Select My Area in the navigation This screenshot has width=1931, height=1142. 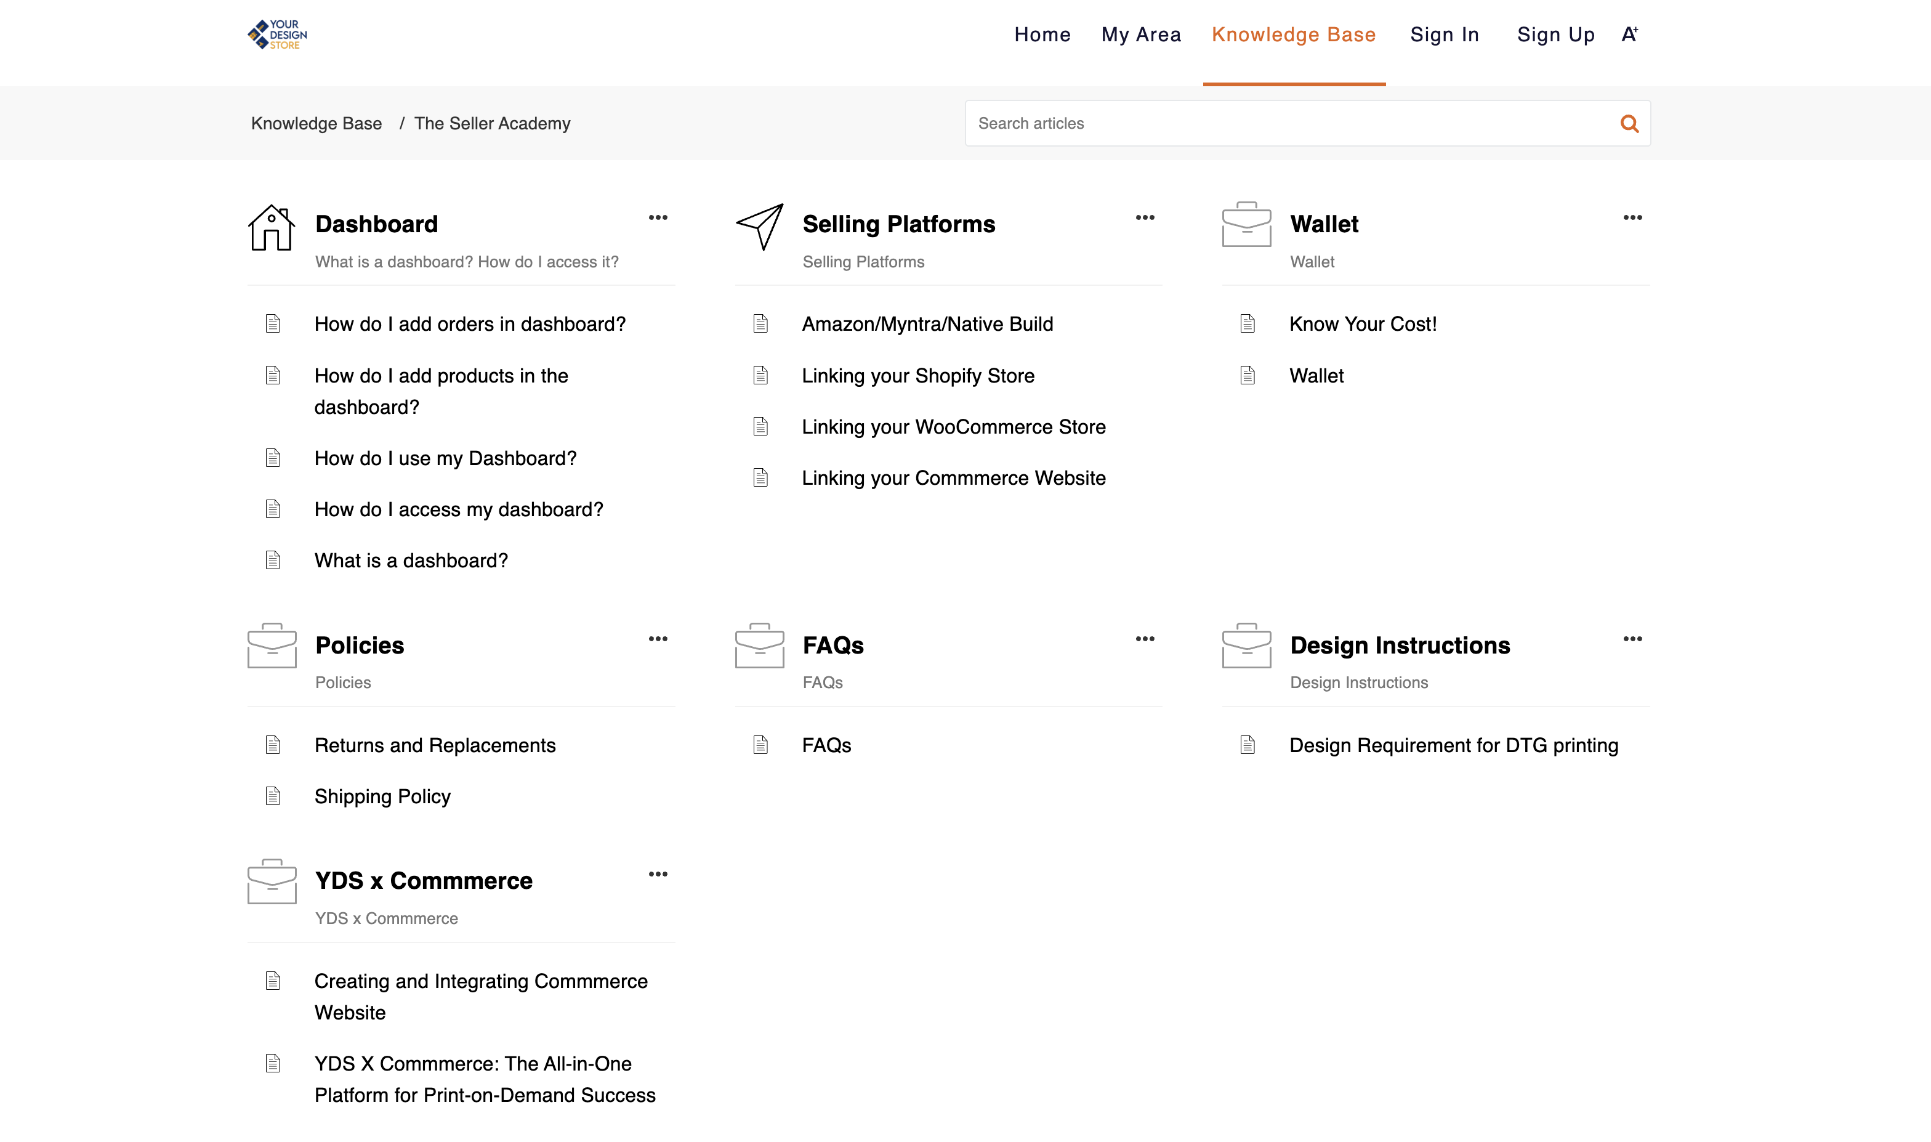(x=1140, y=34)
